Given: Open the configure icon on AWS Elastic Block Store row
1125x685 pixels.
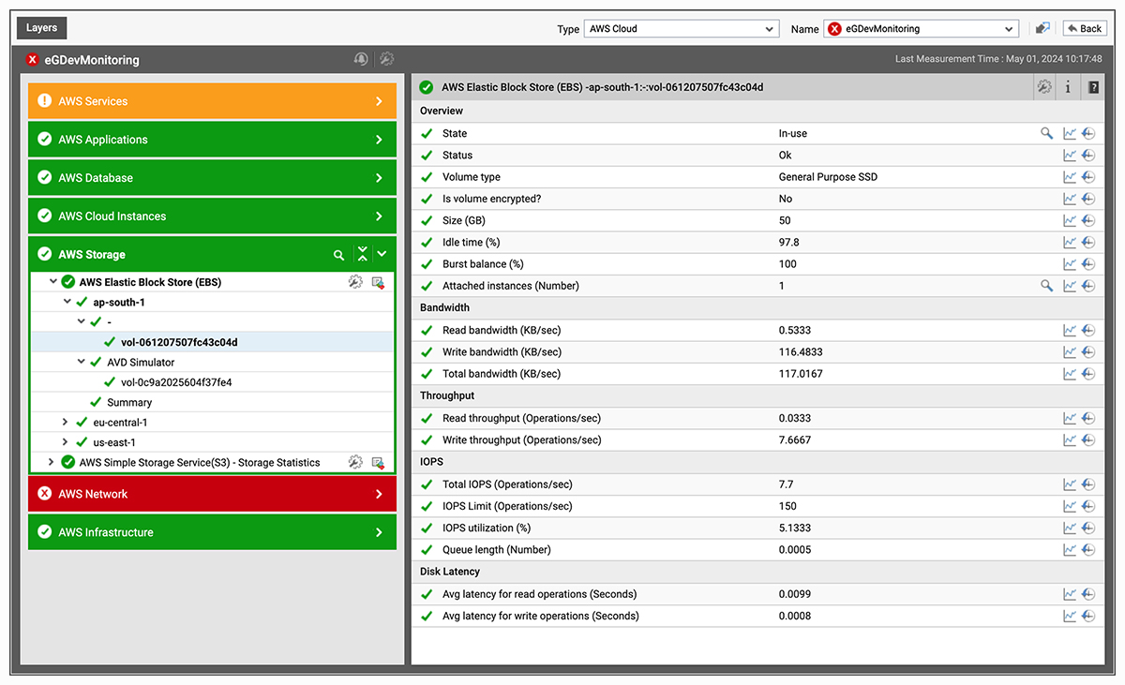Looking at the screenshot, I should coord(355,282).
